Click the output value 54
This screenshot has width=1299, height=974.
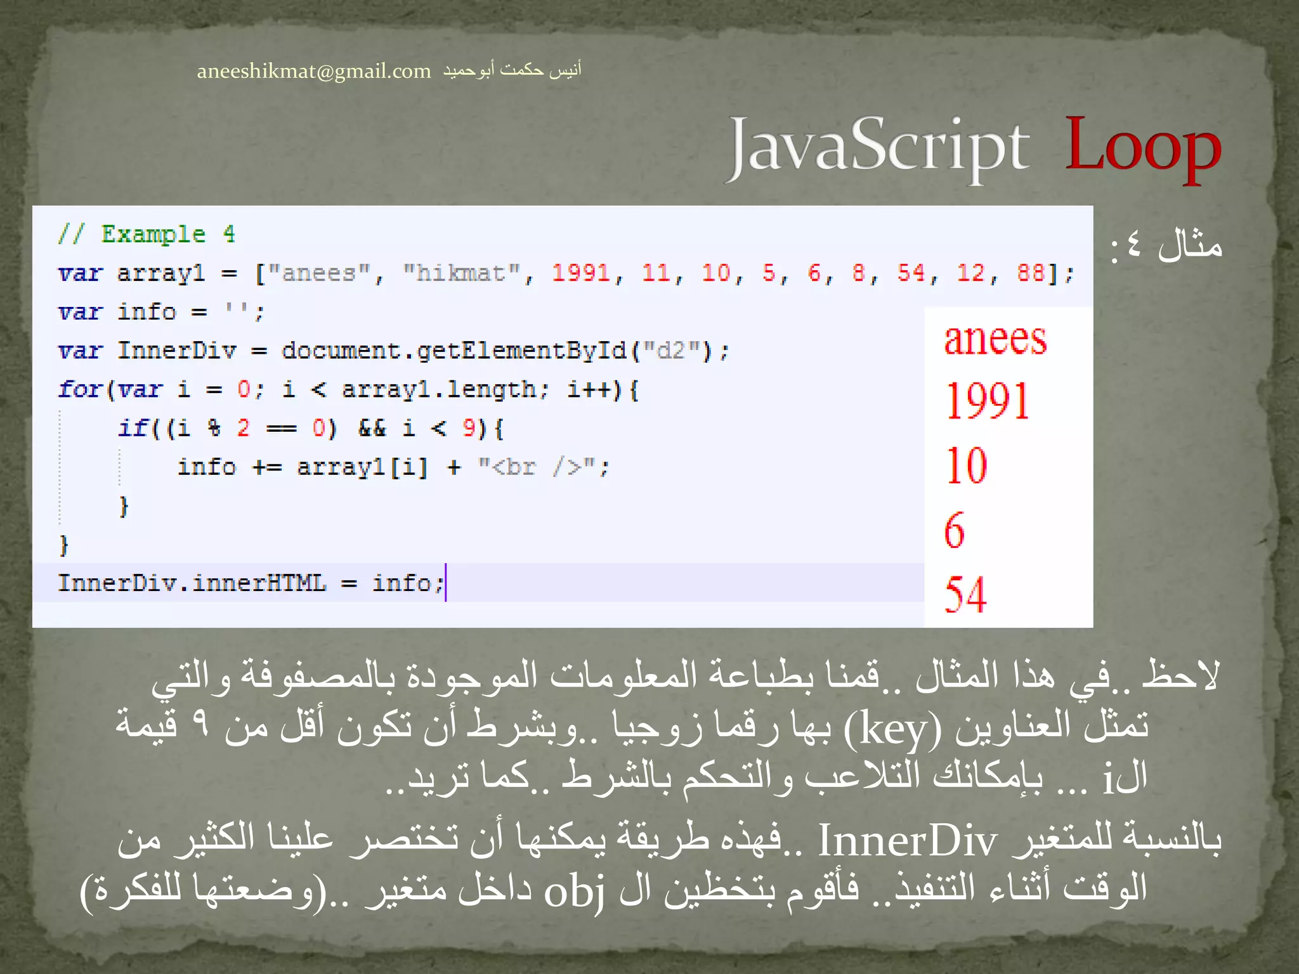point(965,594)
